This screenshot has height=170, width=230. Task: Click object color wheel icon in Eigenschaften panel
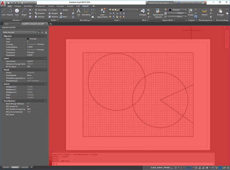pyautogui.click(x=166, y=10)
